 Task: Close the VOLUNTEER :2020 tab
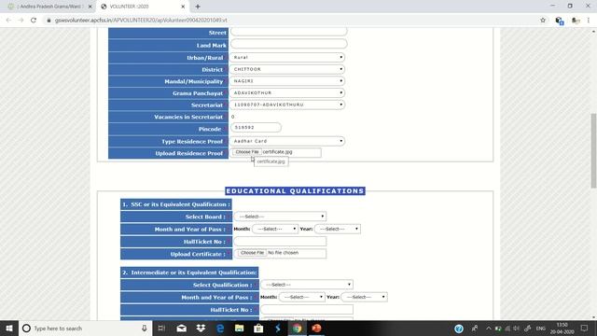point(183,7)
